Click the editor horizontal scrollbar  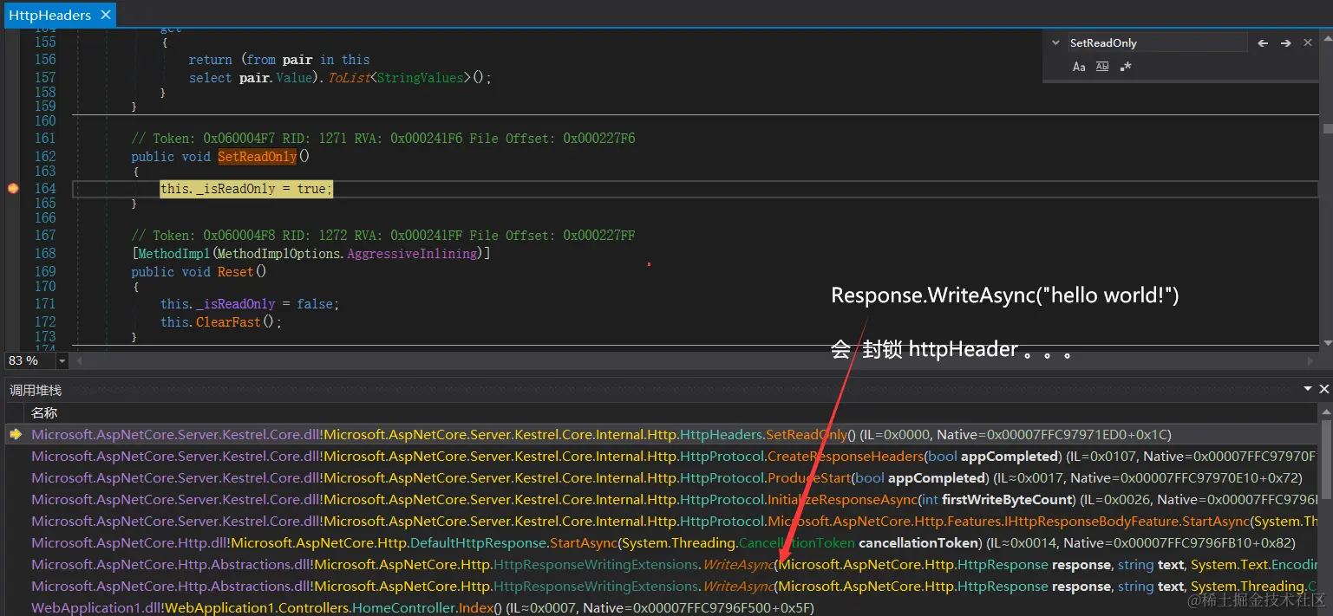tap(694, 360)
